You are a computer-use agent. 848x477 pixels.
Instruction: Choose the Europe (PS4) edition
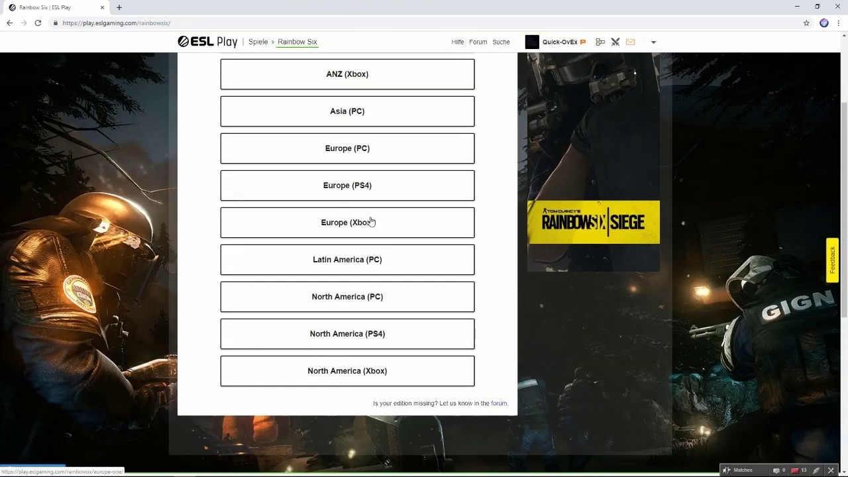pyautogui.click(x=347, y=185)
